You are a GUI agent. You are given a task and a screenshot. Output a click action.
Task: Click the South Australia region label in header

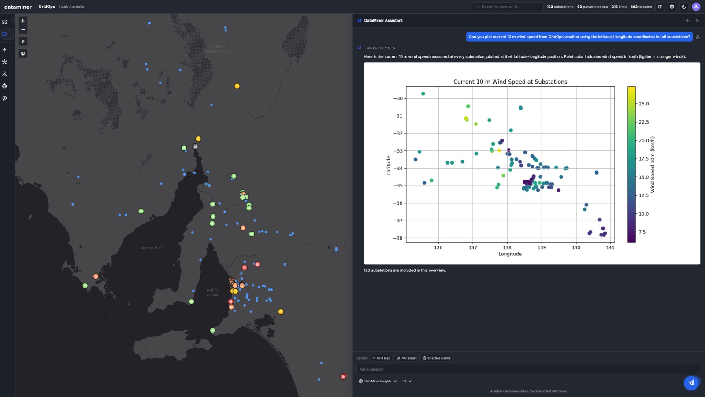coord(71,7)
